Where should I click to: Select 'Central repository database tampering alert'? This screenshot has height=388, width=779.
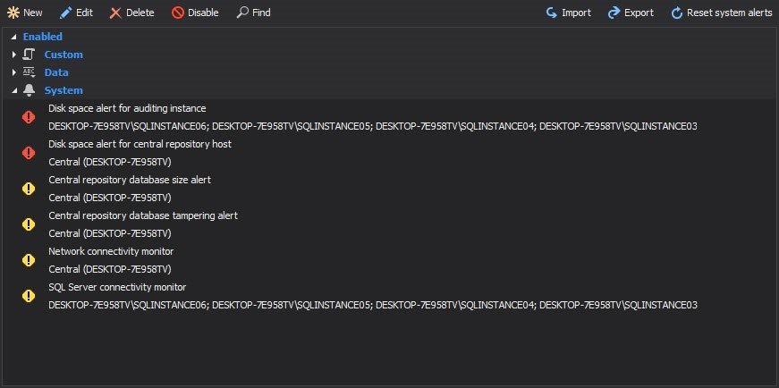[143, 215]
